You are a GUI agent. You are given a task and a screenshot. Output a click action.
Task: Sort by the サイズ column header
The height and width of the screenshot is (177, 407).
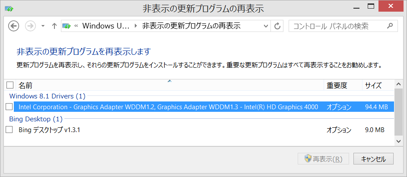point(378,85)
